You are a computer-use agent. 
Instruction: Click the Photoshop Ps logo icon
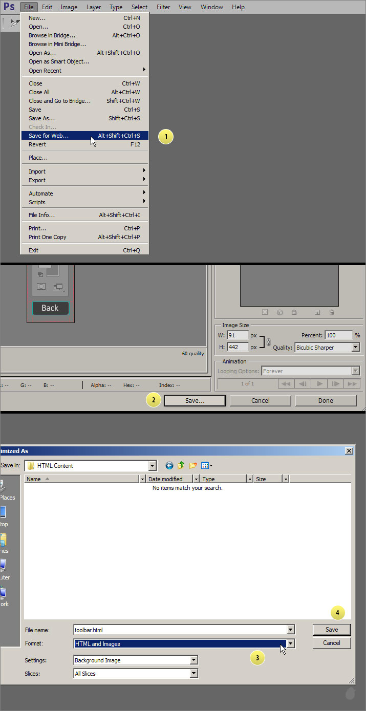tap(9, 7)
